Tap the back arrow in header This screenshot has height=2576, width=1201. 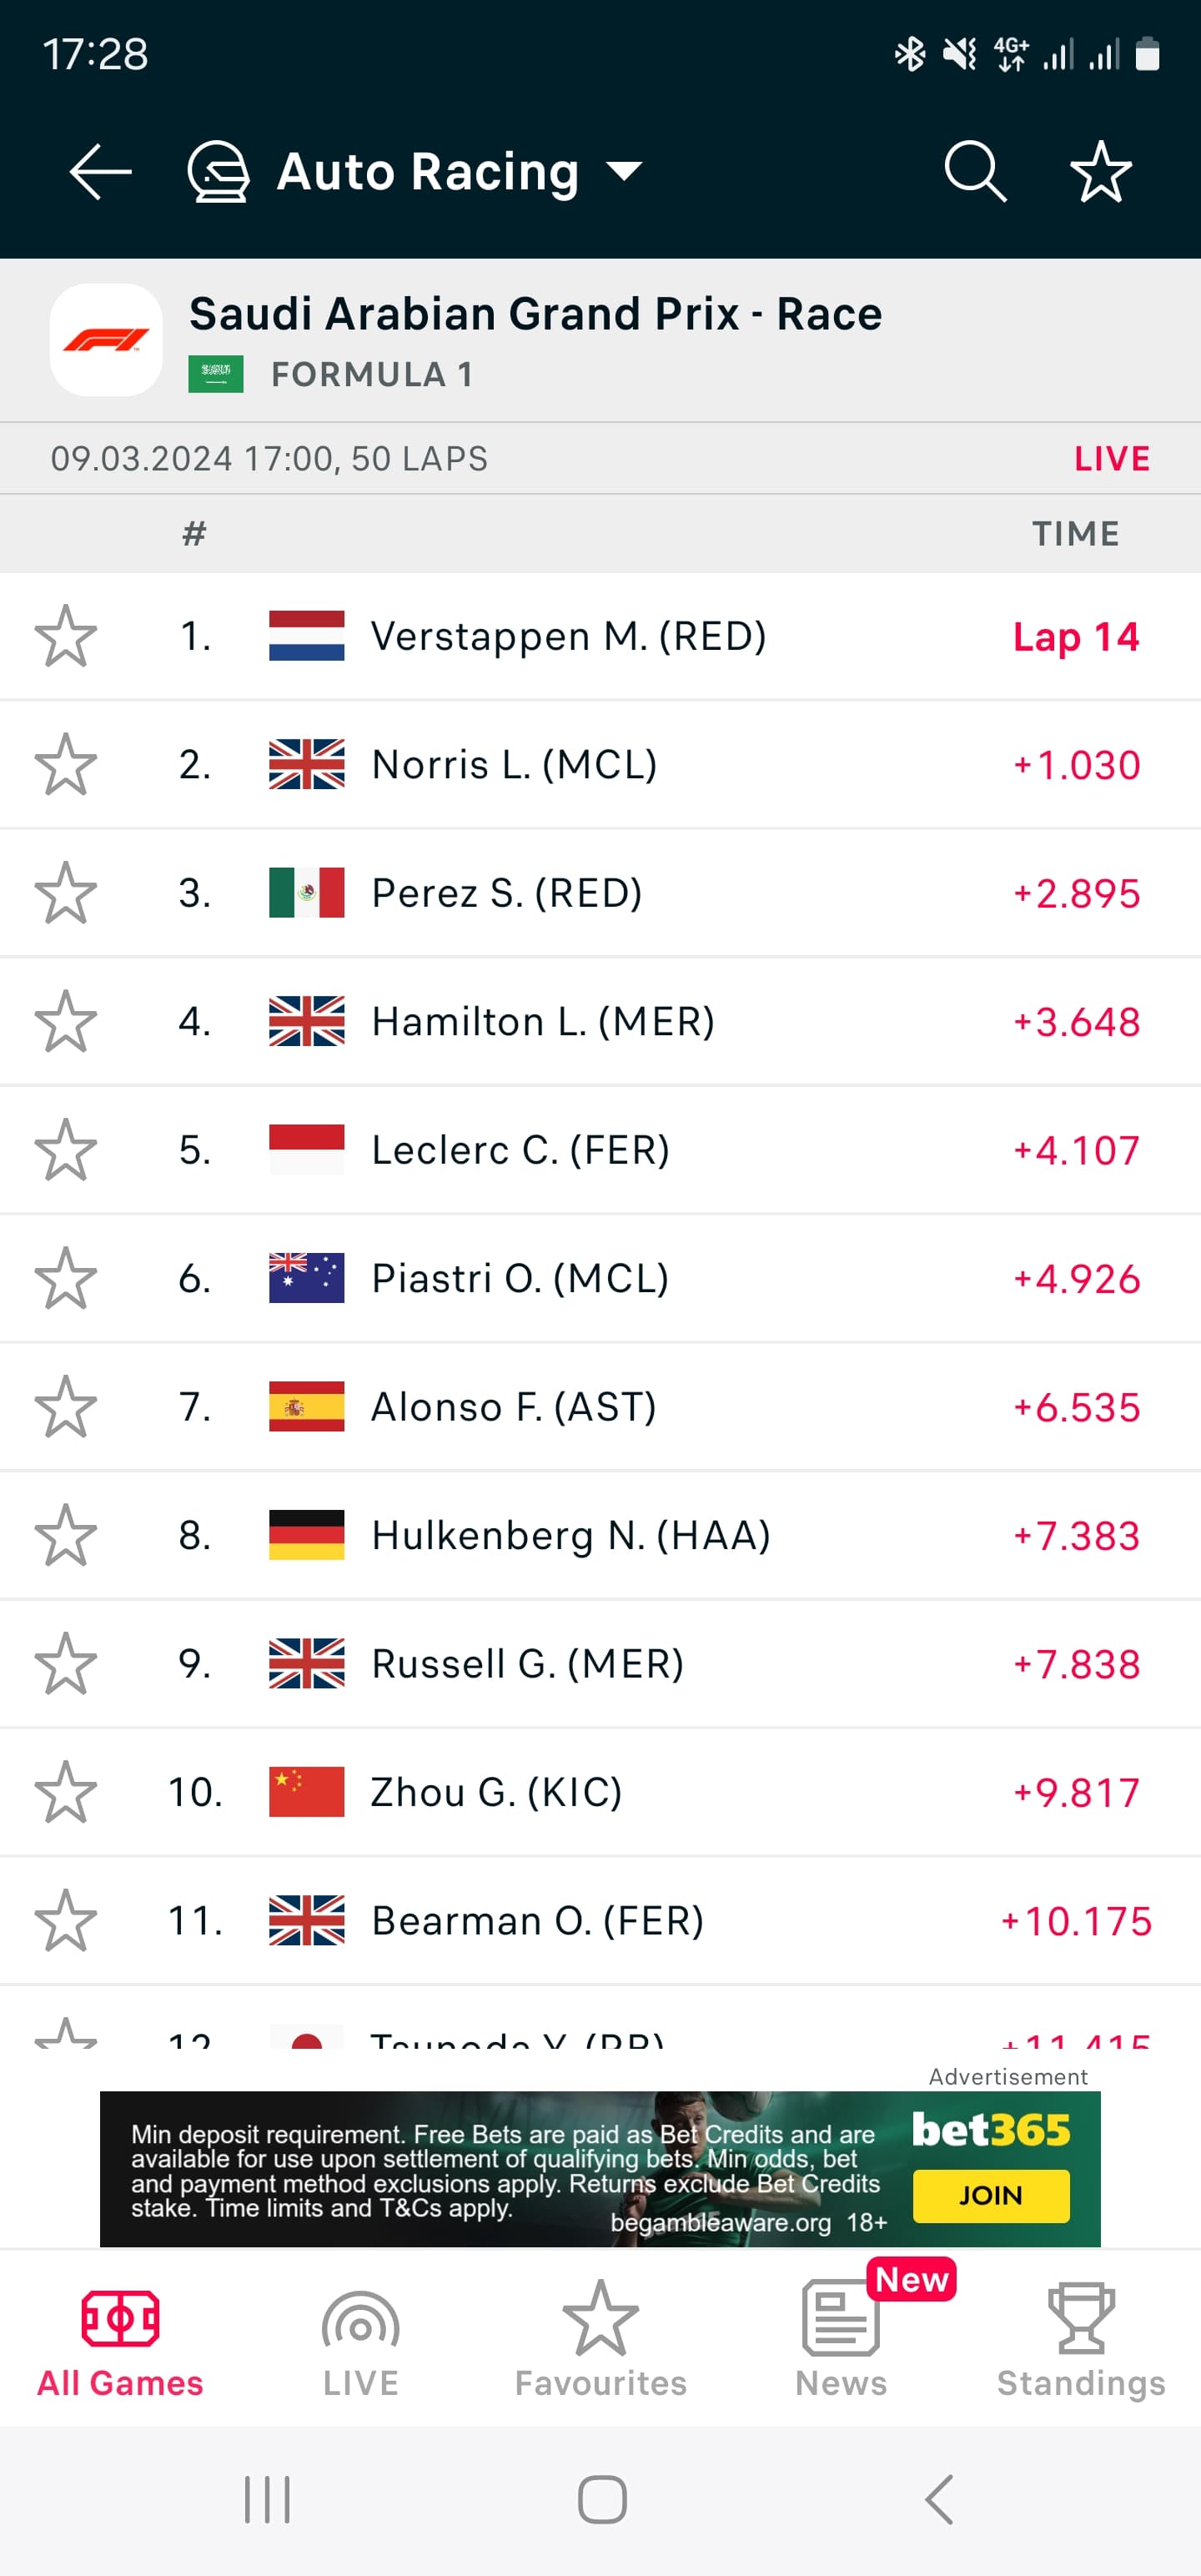(x=100, y=172)
